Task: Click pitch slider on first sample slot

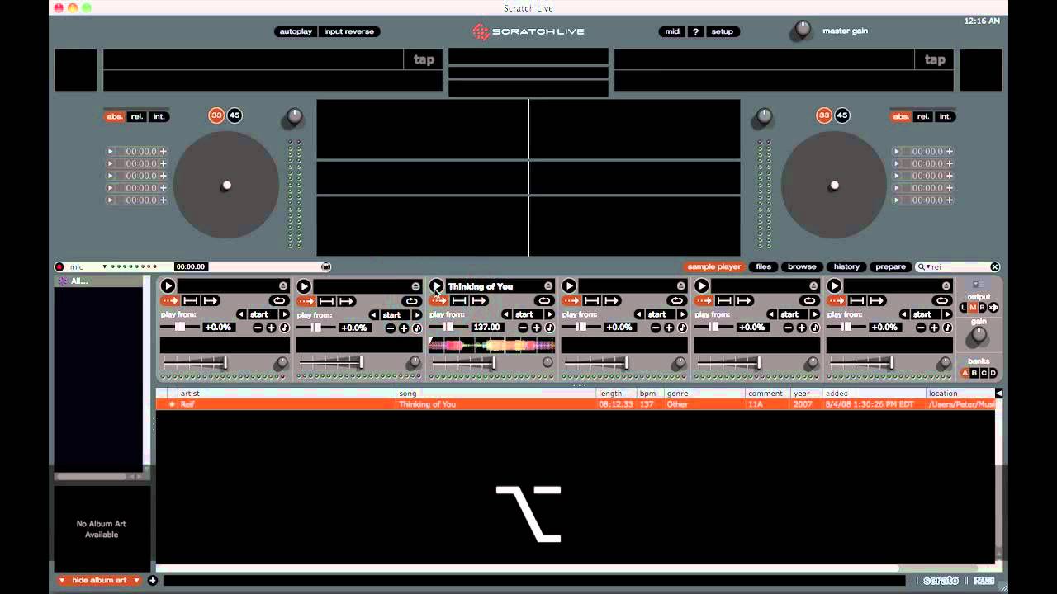Action: [182, 328]
